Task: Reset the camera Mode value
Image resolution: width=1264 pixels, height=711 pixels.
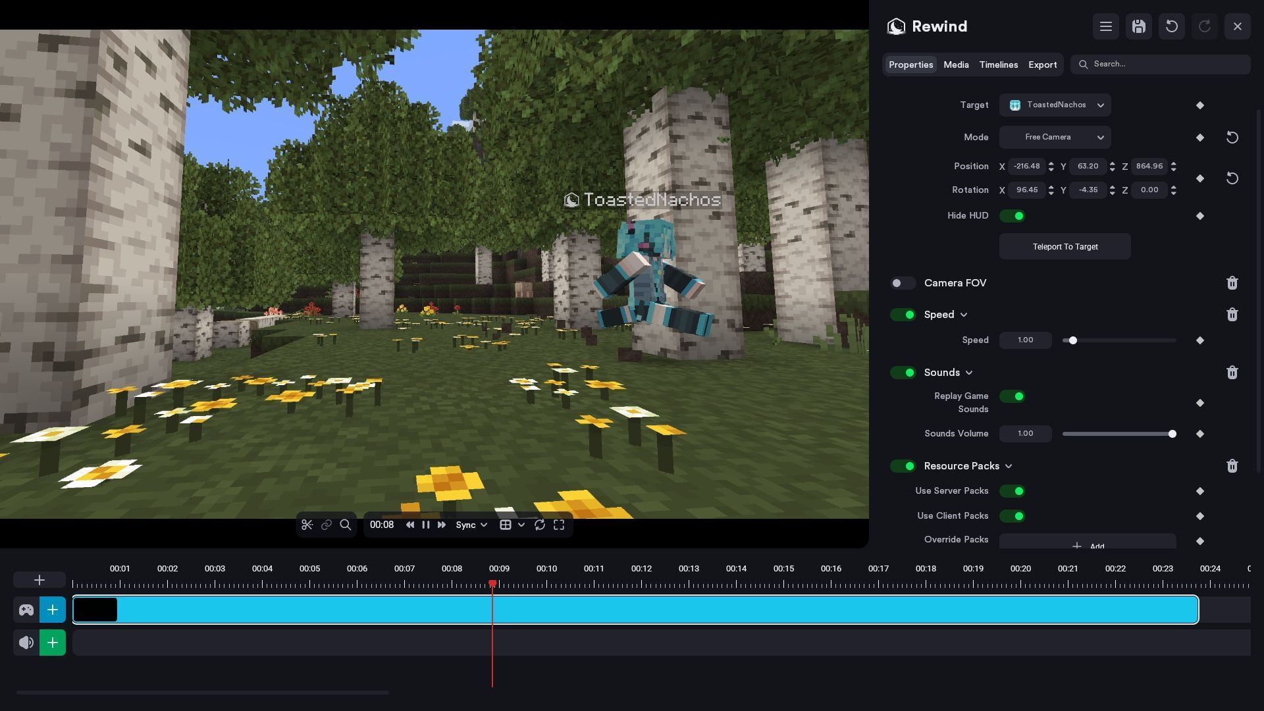Action: click(1232, 138)
